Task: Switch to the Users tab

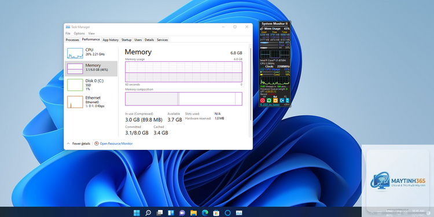Action: point(138,40)
